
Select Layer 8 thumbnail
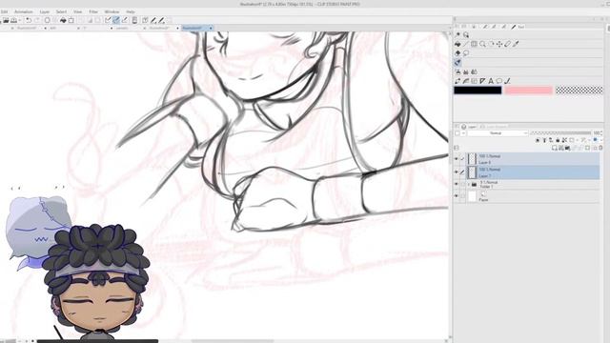(473, 159)
